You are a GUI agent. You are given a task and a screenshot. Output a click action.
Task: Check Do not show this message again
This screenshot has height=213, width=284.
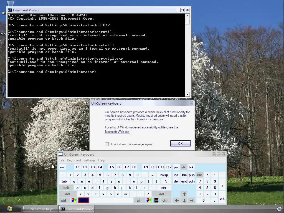point(107,144)
